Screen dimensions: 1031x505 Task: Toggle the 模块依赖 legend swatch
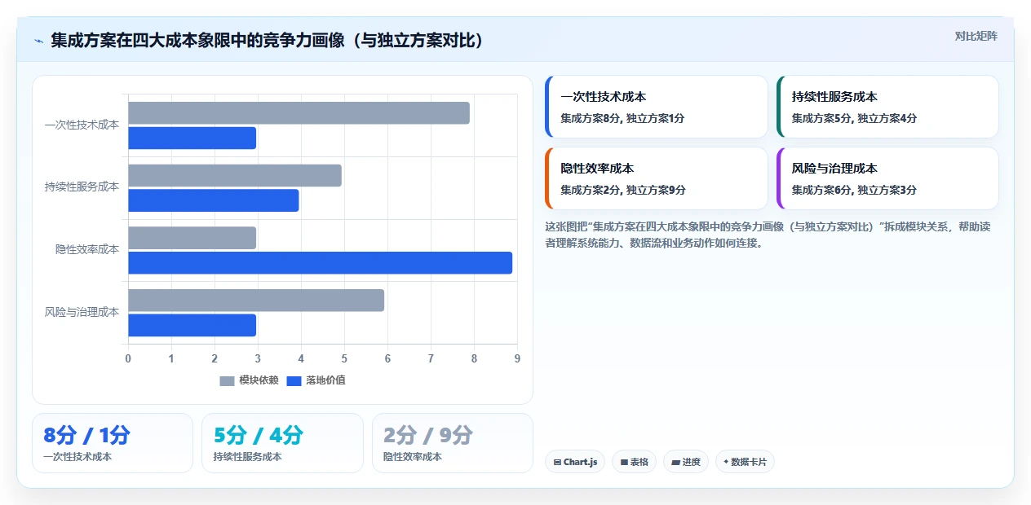pos(227,380)
